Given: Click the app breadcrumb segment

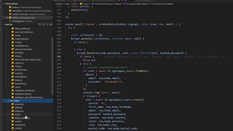Looking at the screenshot, I should [67, 4].
